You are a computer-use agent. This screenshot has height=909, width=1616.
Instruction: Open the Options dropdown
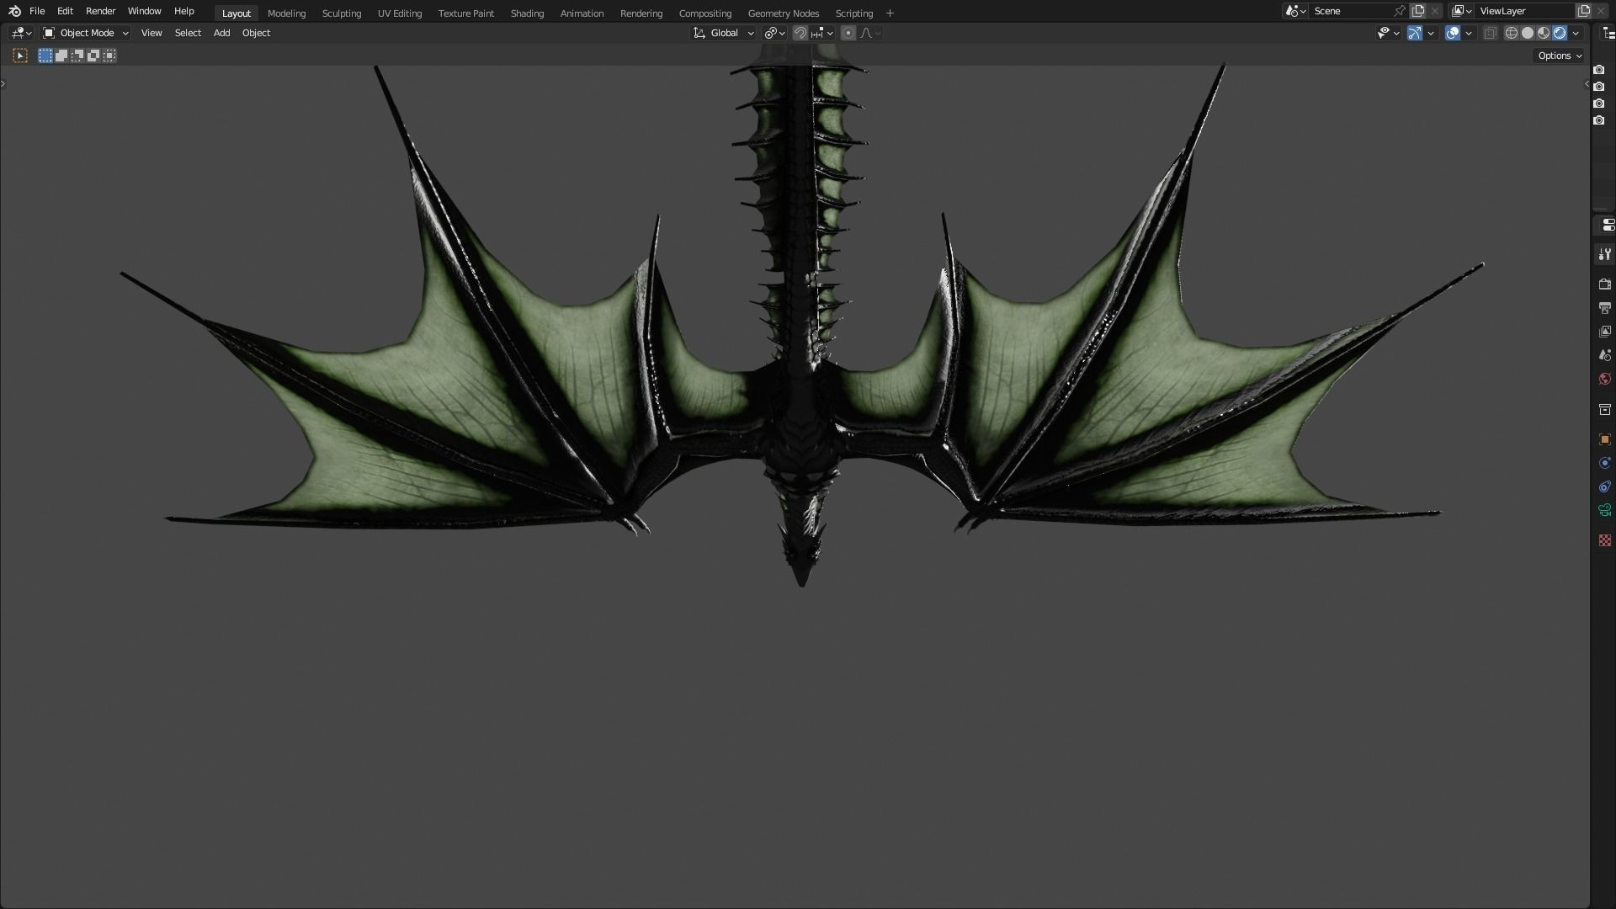click(1560, 56)
